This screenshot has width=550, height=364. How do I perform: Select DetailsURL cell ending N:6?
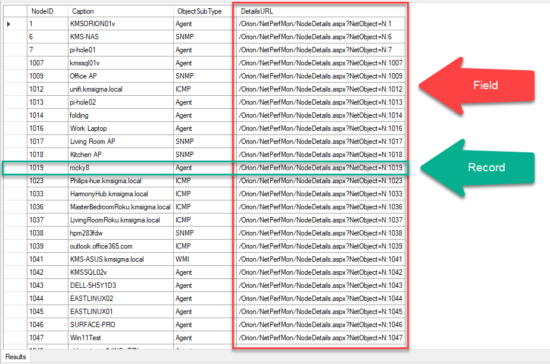point(321,37)
